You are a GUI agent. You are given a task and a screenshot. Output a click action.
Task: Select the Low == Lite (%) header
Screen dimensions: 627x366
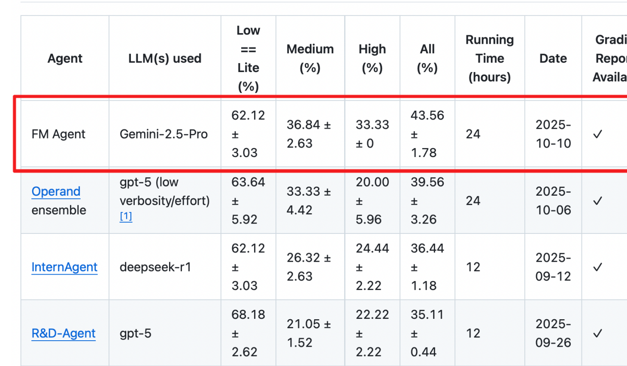click(248, 58)
